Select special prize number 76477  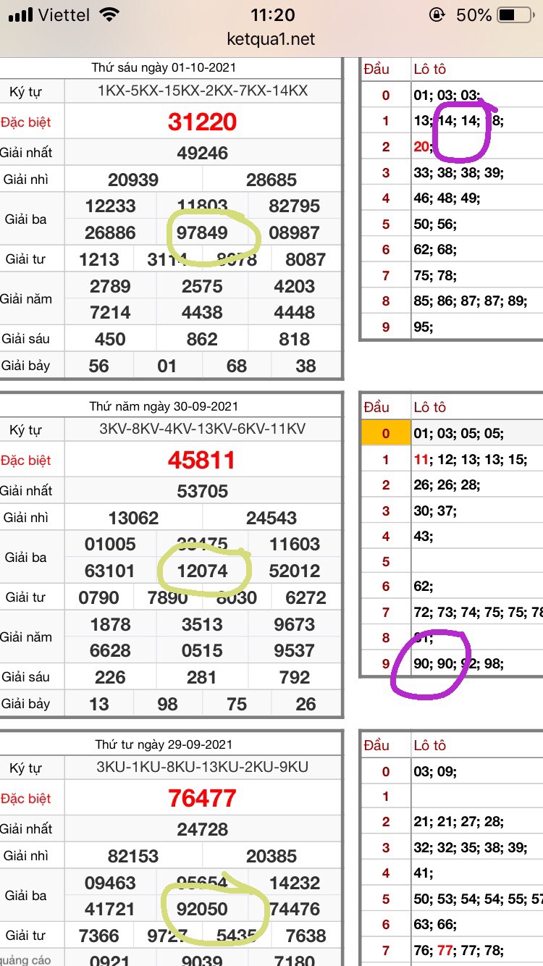(x=203, y=798)
